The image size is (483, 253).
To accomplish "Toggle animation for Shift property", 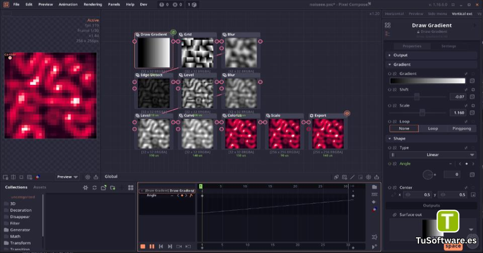I will click(x=389, y=90).
